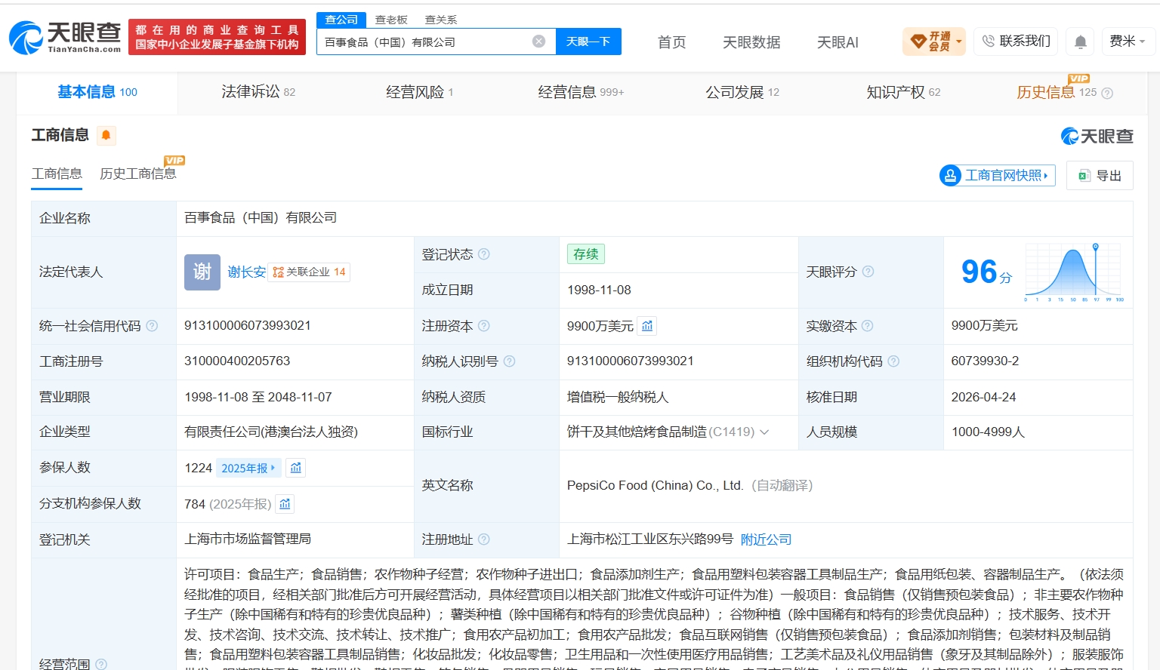Click help icon next to 登记状态
The height and width of the screenshot is (670, 1160).
tap(484, 254)
